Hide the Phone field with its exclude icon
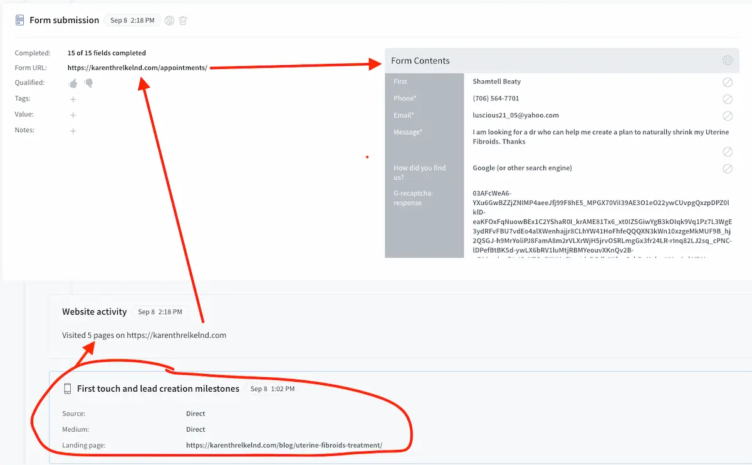Viewport: 752px width, 465px height. [x=727, y=99]
